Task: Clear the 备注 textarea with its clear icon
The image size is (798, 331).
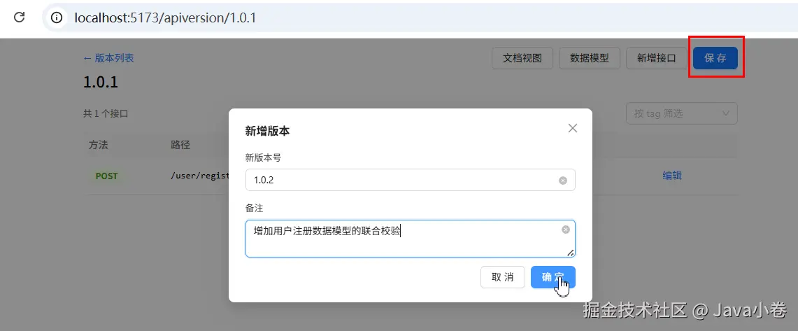Action: tap(565, 230)
